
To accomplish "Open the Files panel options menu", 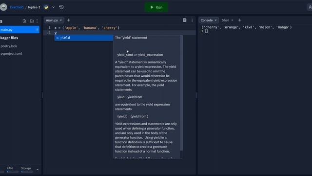I will point(37,21).
